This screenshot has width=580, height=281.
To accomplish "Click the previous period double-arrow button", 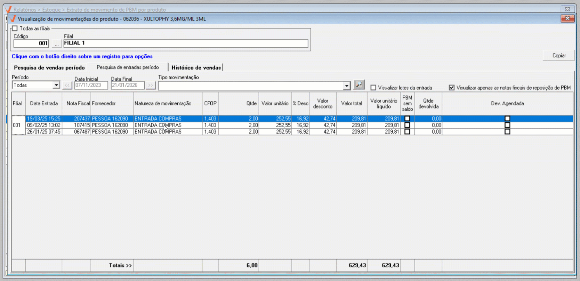I will 67,85.
